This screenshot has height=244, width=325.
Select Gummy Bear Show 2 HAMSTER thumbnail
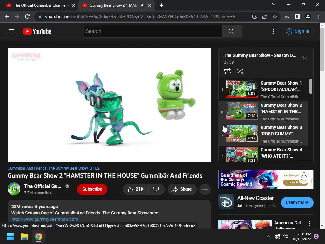(242, 111)
